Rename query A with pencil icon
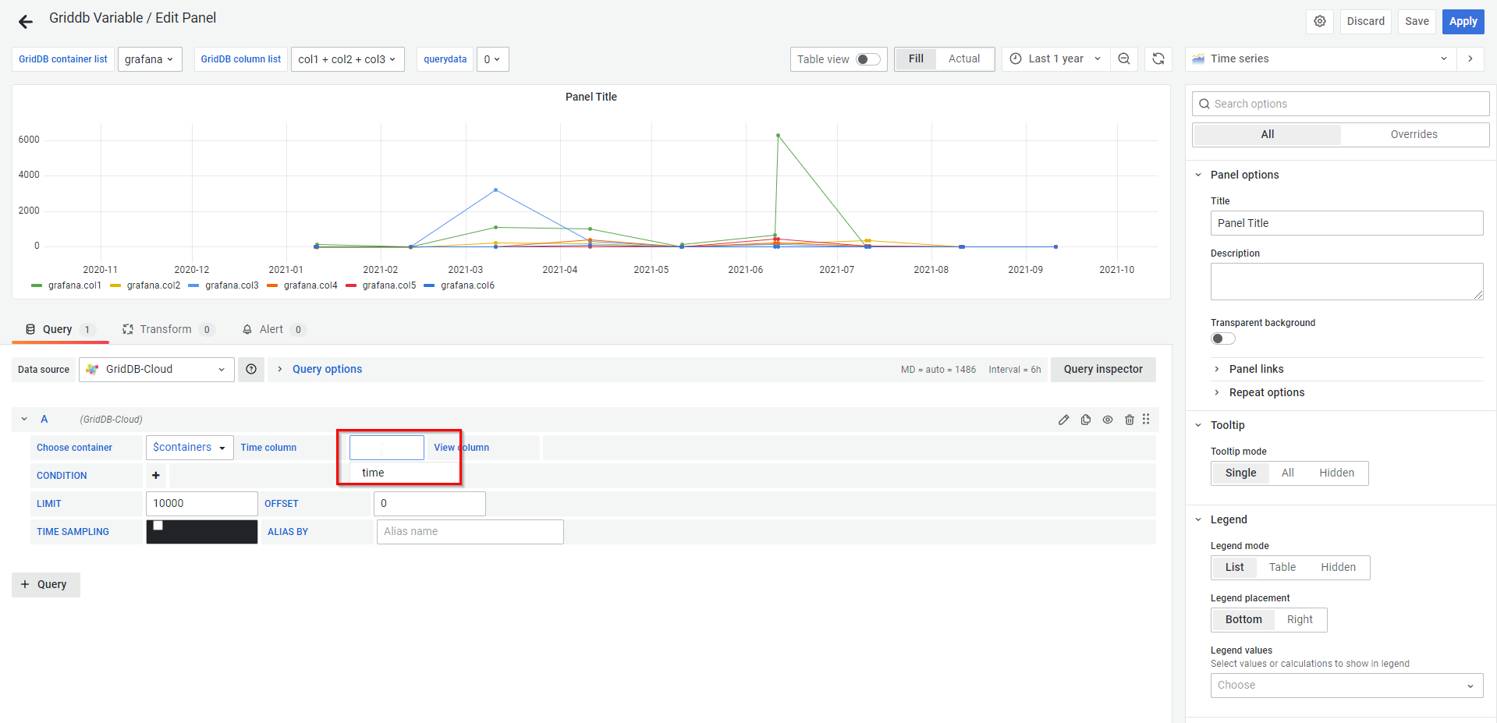 point(1063,420)
